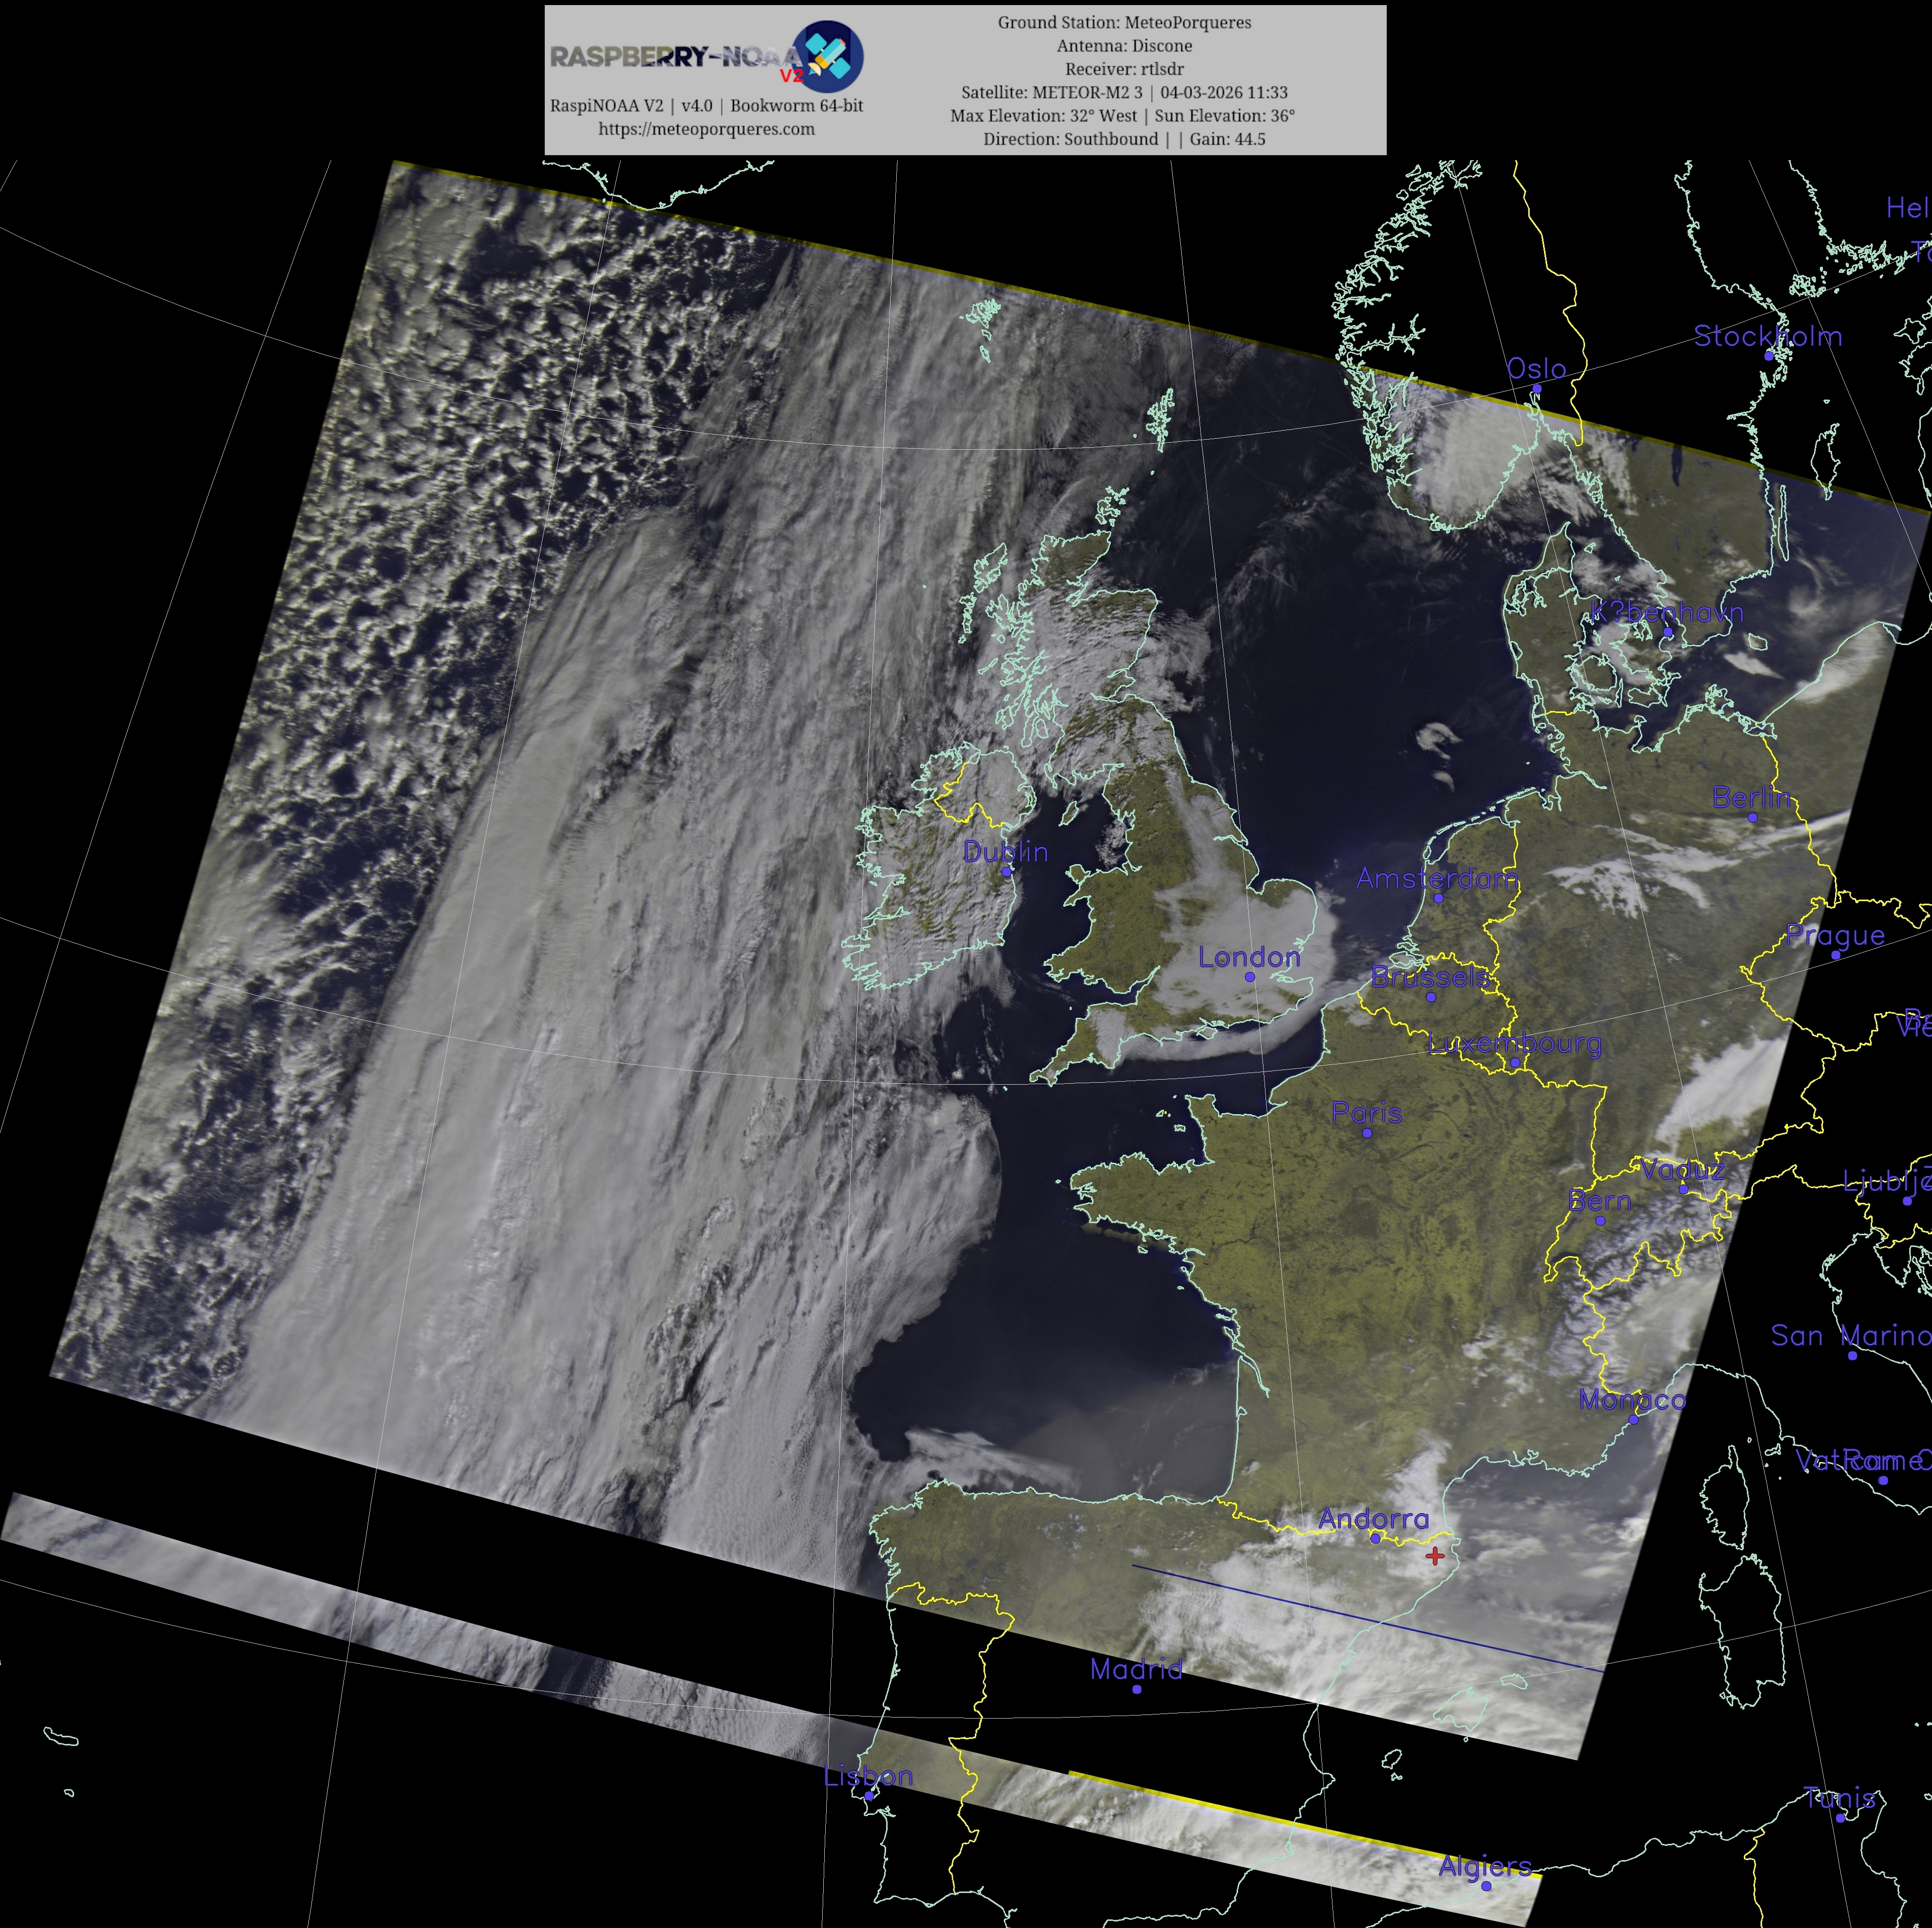Click the Madrid city dot marker

tap(1137, 1689)
